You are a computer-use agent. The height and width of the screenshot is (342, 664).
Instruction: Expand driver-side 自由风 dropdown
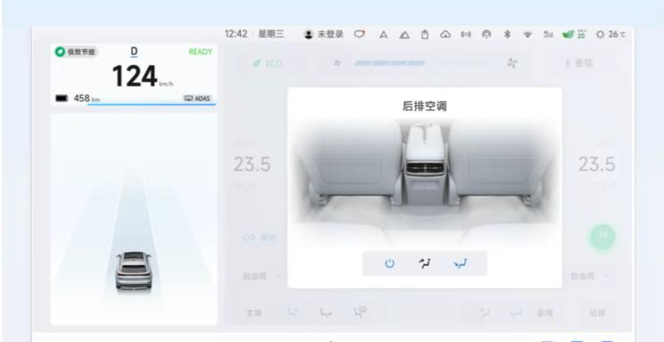point(261,276)
